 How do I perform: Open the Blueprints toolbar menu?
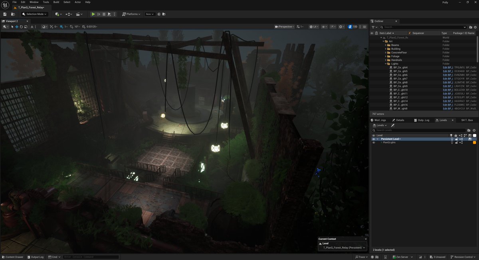pos(69,14)
